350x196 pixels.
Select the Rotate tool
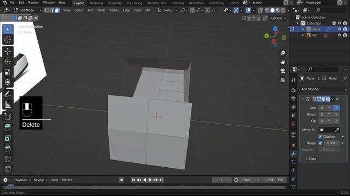pyautogui.click(x=8, y=62)
